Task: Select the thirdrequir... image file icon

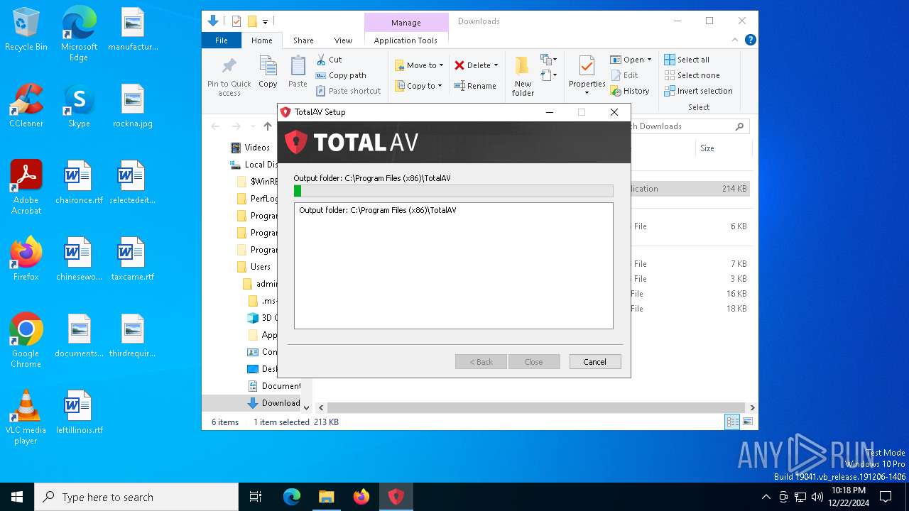Action: click(x=133, y=336)
